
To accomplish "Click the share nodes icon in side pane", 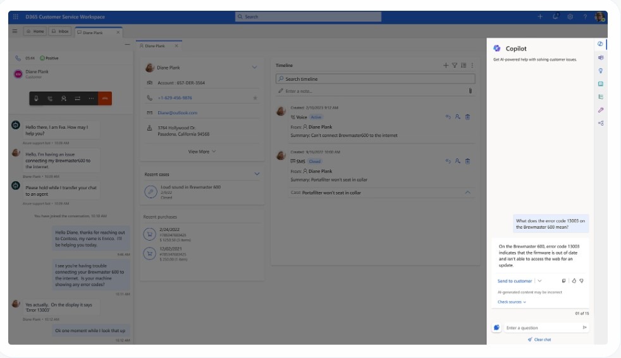I will pos(601,123).
